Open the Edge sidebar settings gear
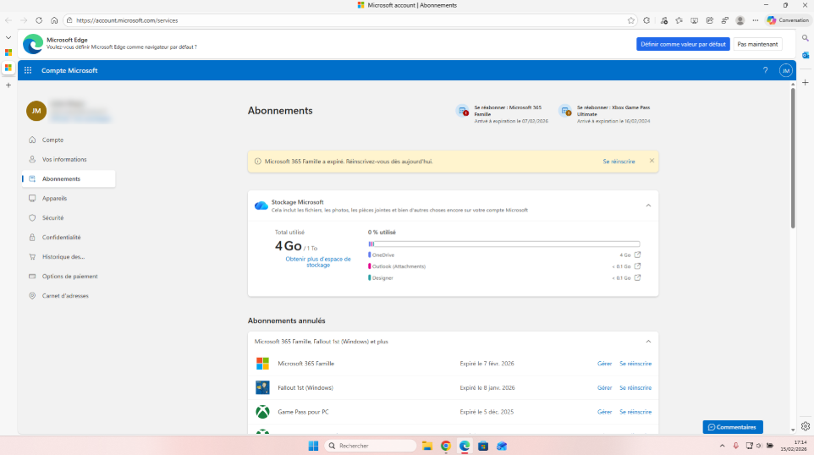Screen dimensions: 814x455 pos(806,426)
